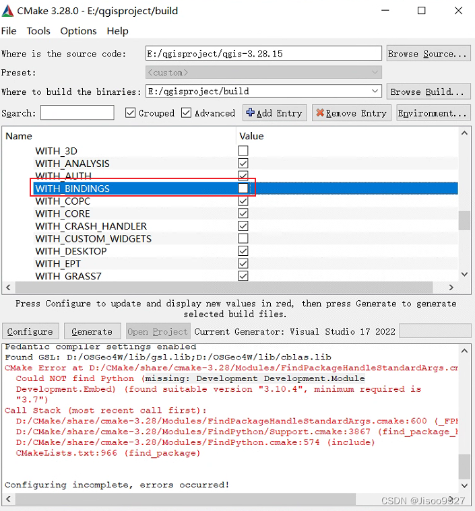Uncheck the WITH_GRASS7 checkbox
Image resolution: width=475 pixels, height=511 pixels.
coord(243,276)
